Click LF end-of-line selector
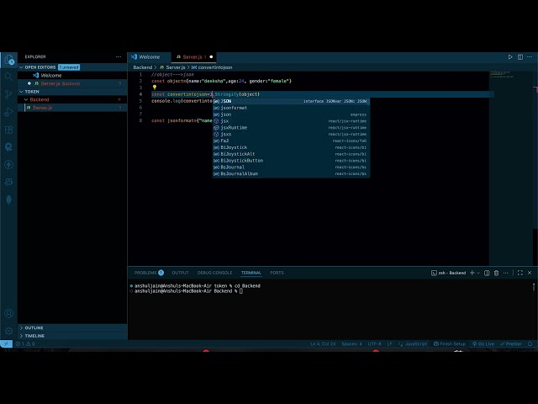This screenshot has height=404, width=538. tap(389, 343)
